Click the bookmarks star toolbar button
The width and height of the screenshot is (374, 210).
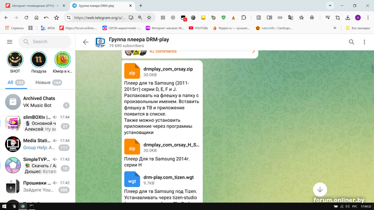(57, 18)
